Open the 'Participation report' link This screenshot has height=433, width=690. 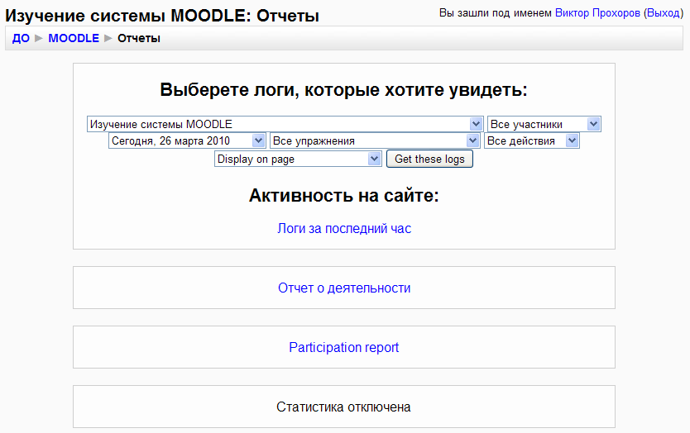point(343,347)
